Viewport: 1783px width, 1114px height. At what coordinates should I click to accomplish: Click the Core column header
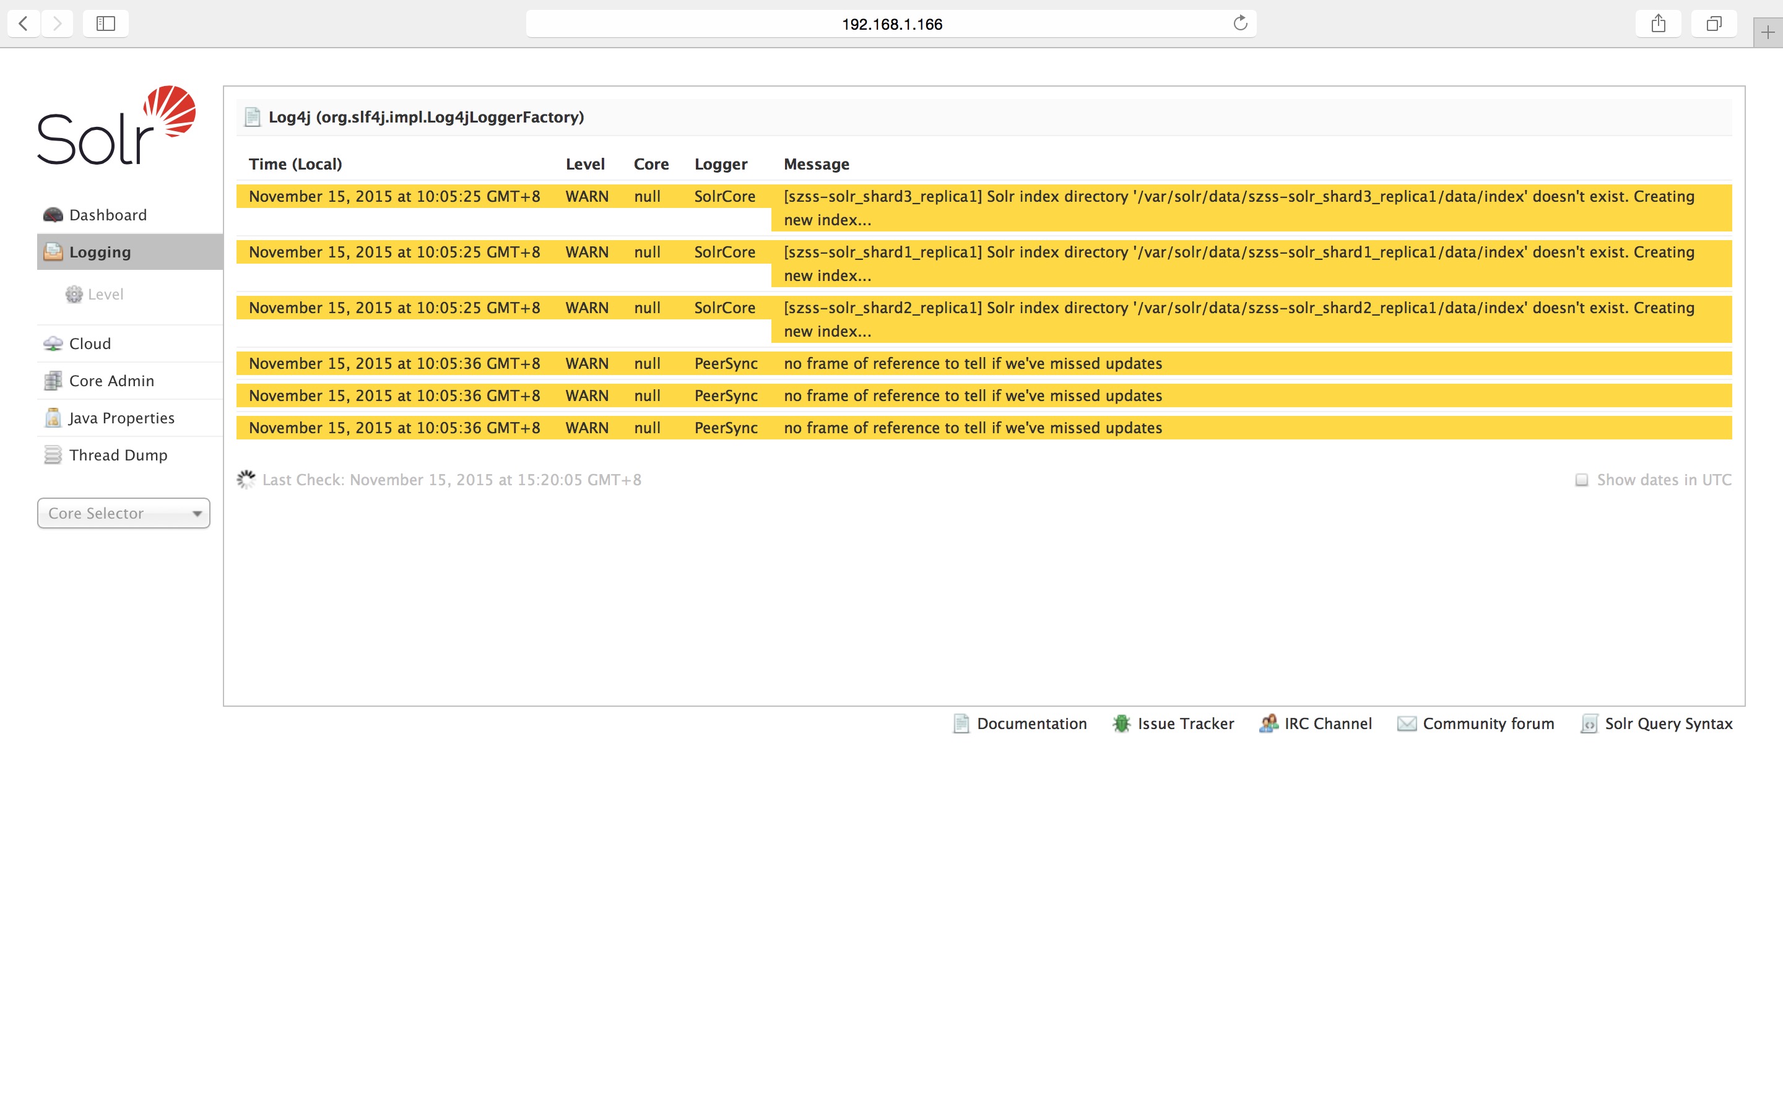[651, 164]
